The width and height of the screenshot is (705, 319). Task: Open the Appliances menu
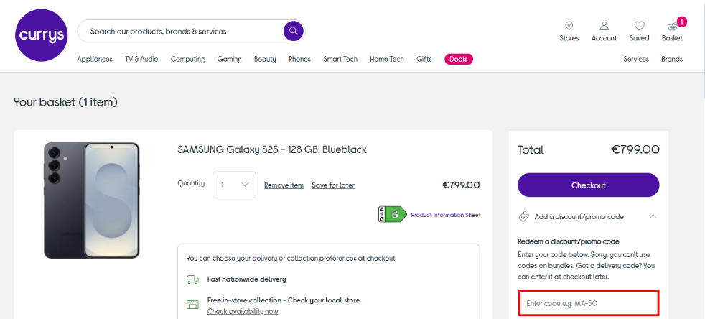coord(95,59)
